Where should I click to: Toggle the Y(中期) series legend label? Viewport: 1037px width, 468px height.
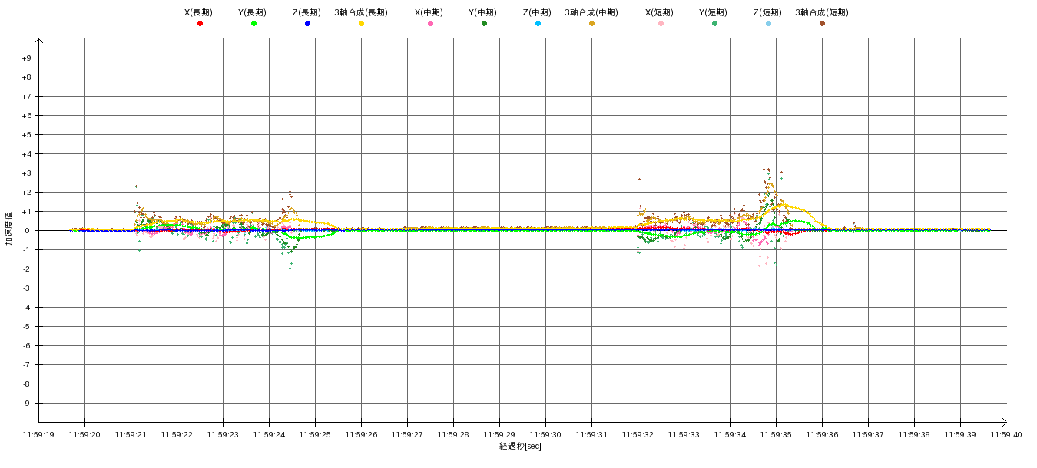[x=483, y=12]
